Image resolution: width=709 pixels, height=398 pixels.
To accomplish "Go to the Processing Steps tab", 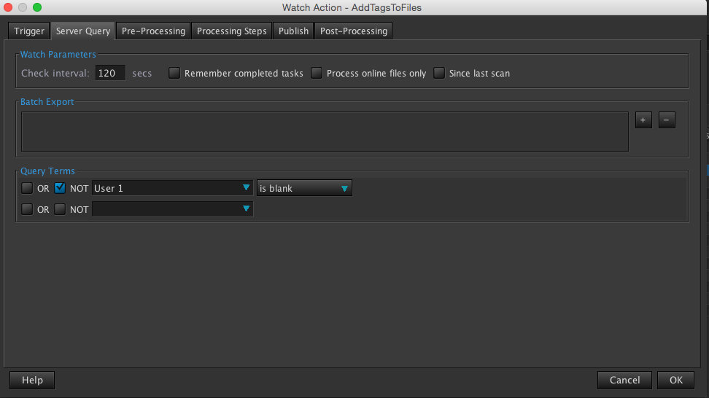I will (232, 31).
